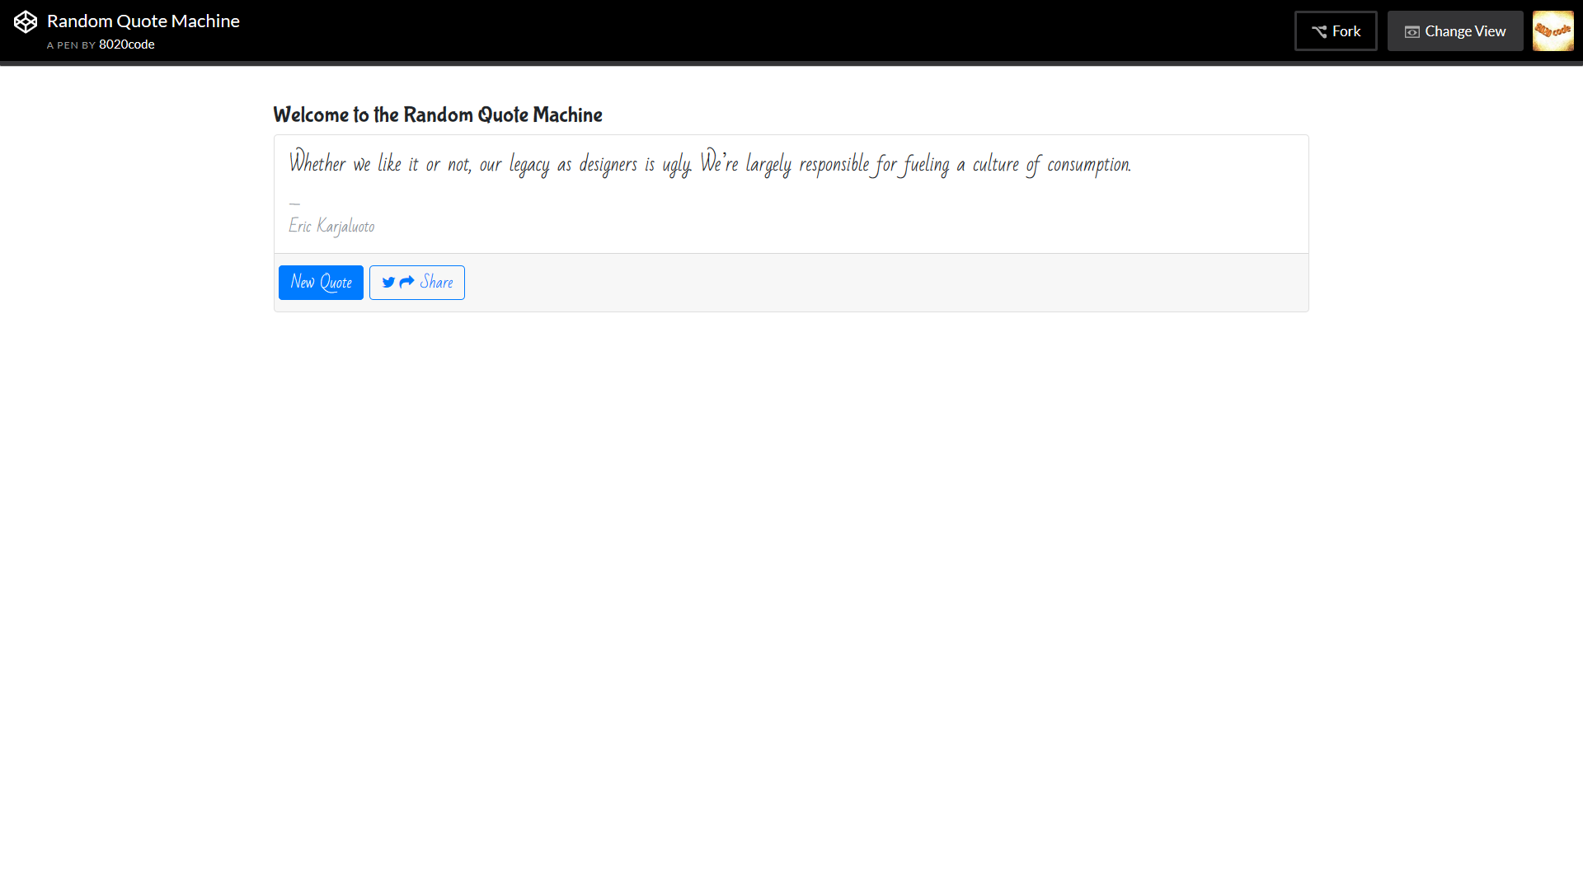Visit the 8020code author profile link
The width and height of the screenshot is (1583, 890).
(x=127, y=44)
